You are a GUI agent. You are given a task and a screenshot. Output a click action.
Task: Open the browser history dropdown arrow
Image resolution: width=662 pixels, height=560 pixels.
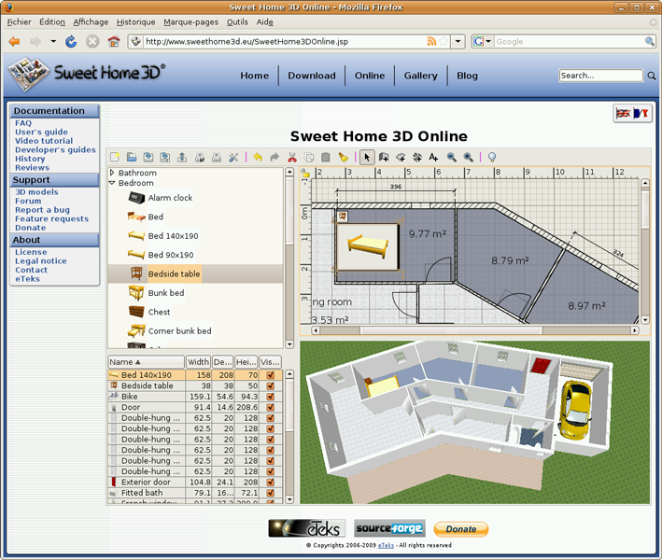click(53, 41)
